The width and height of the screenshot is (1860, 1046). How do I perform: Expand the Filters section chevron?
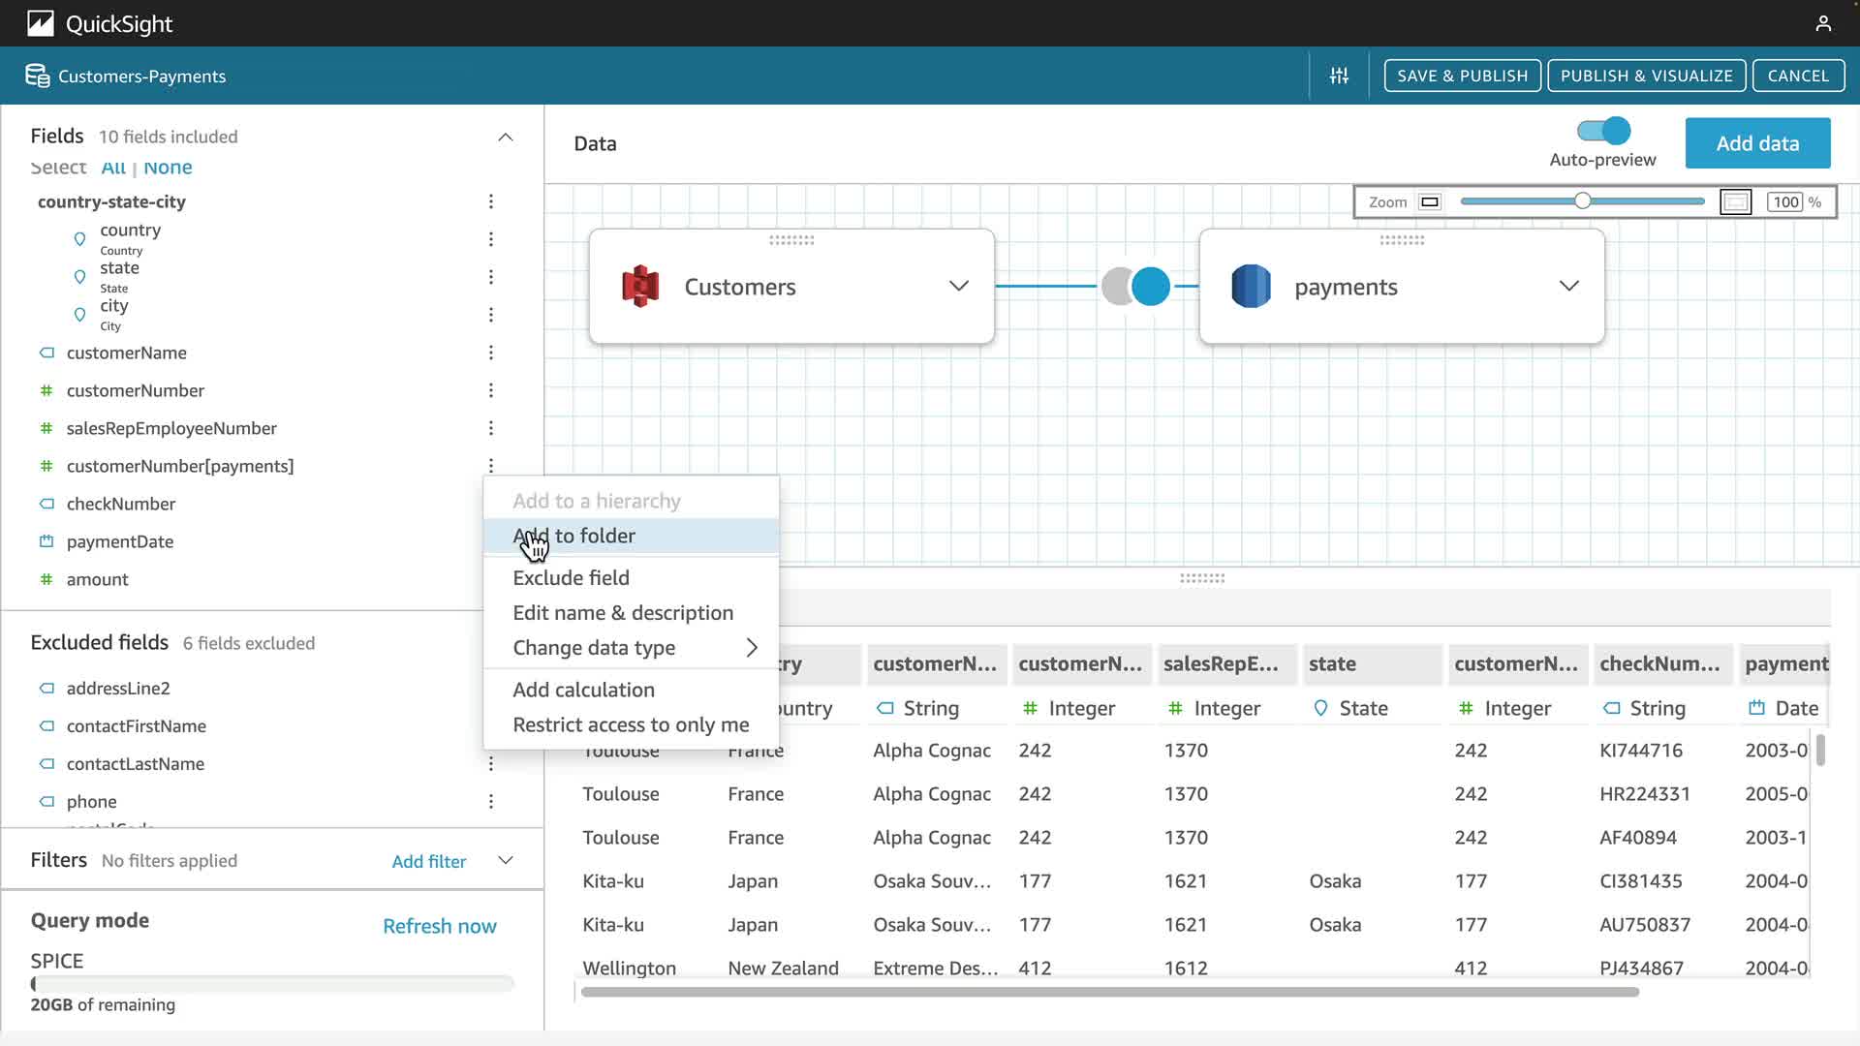[505, 860]
